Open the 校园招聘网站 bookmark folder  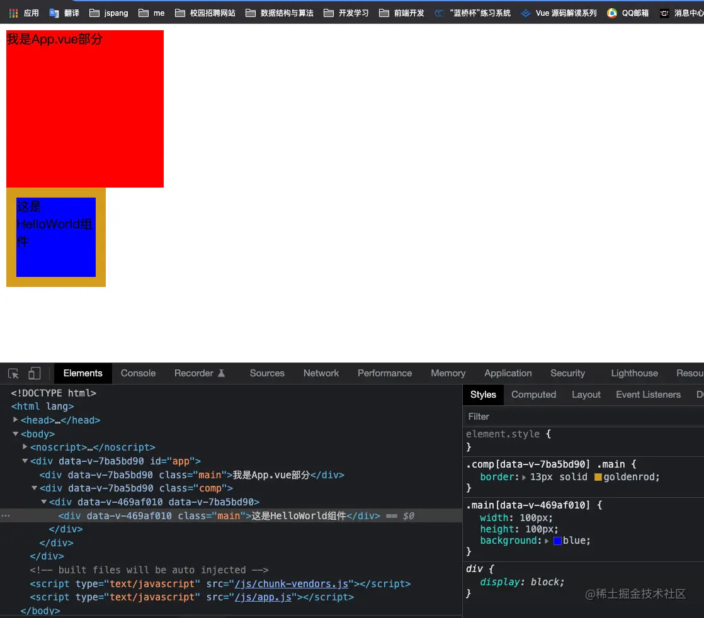(205, 13)
